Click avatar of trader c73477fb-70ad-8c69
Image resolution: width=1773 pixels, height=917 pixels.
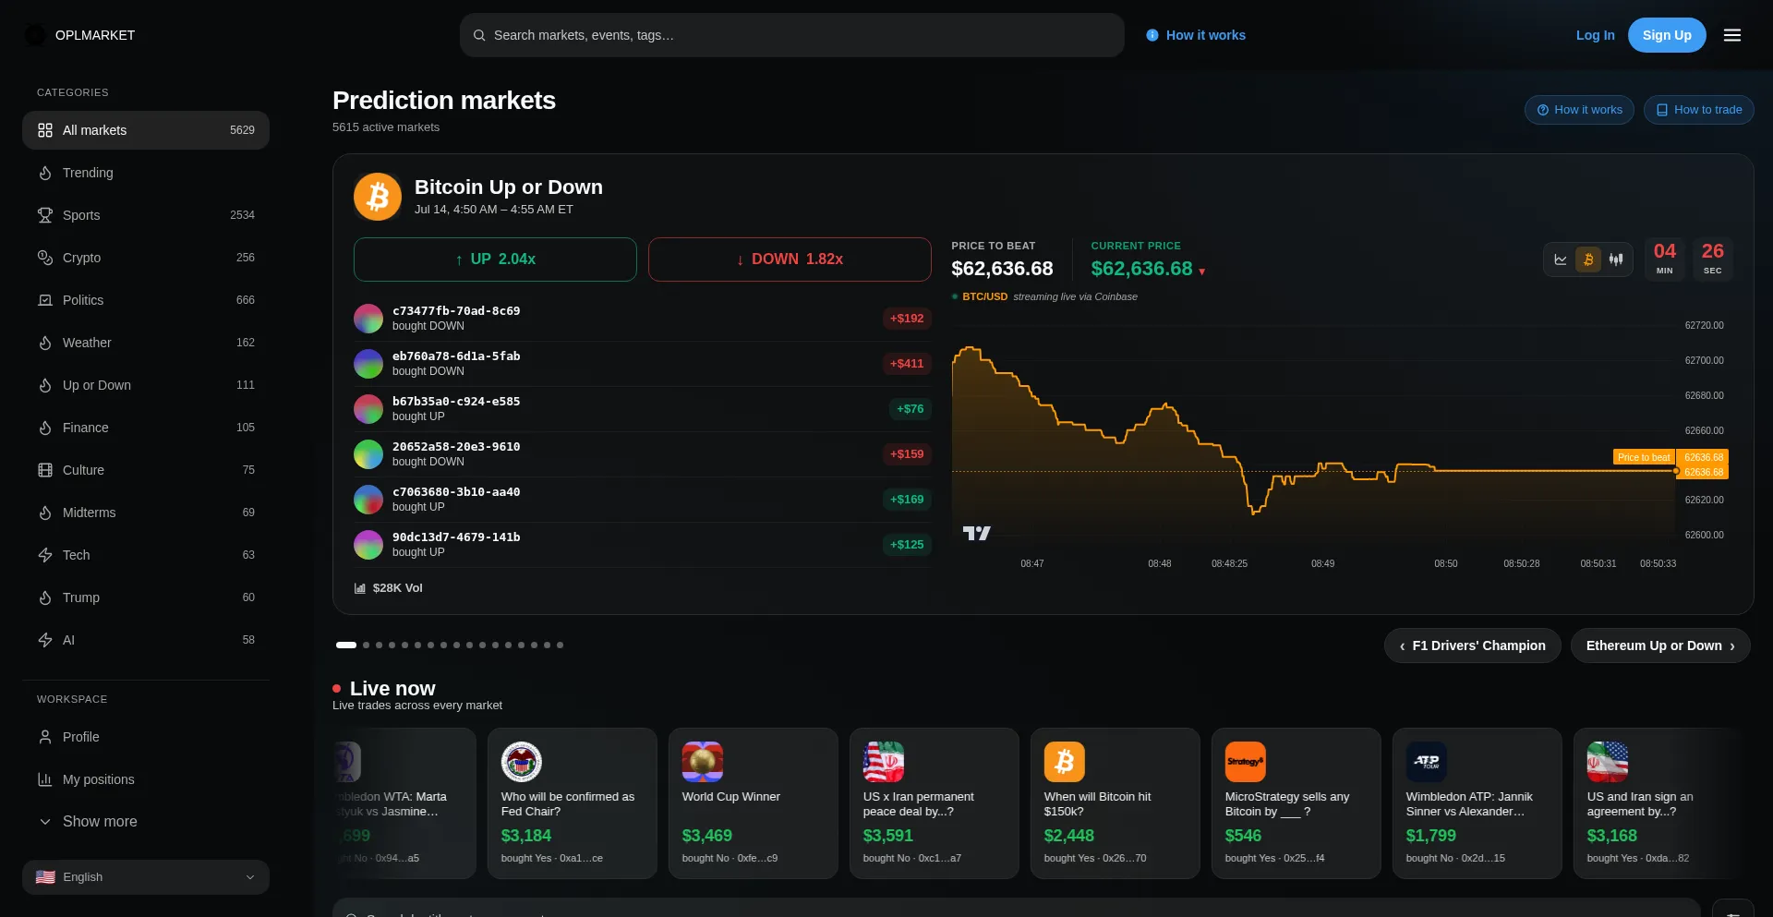[x=368, y=319]
